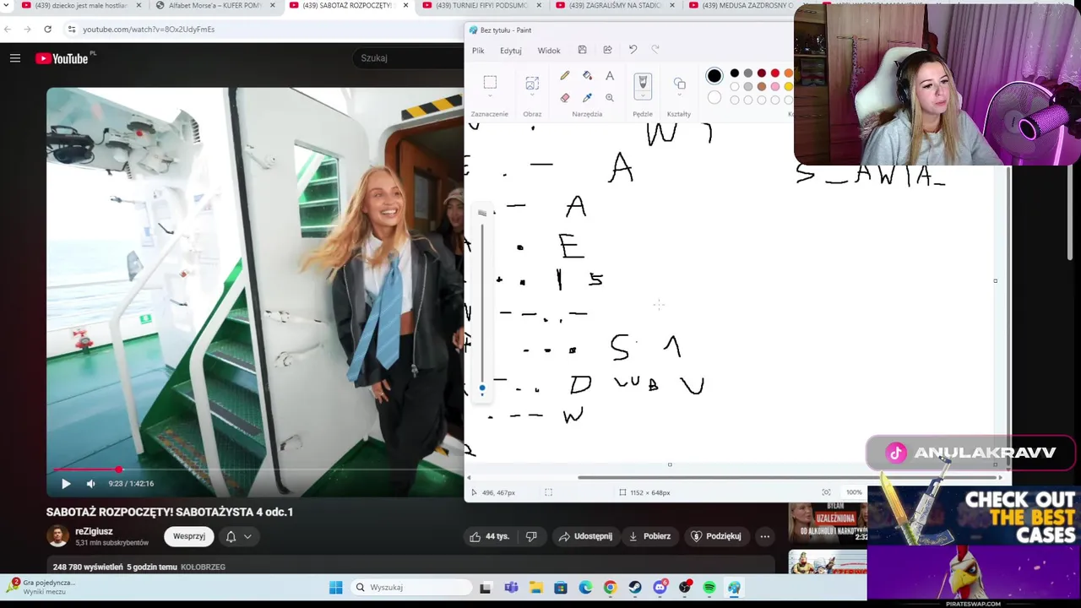Click the Wesprzyj button
This screenshot has height=608, width=1081.
tap(189, 536)
